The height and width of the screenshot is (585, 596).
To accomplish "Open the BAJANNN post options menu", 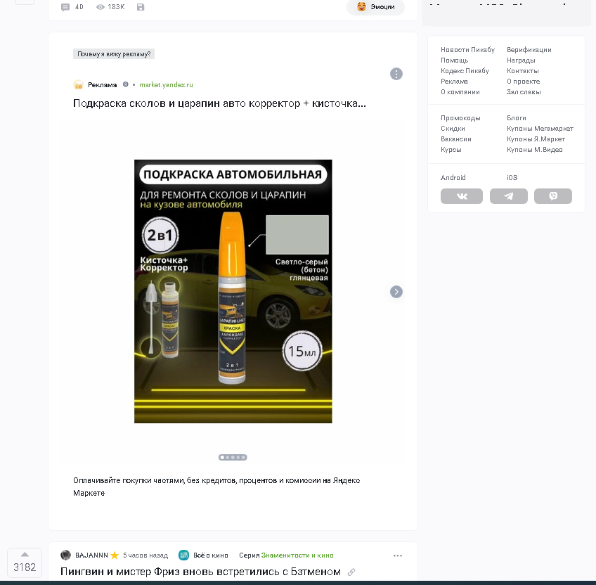I will (x=398, y=555).
